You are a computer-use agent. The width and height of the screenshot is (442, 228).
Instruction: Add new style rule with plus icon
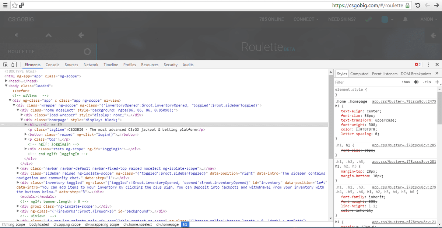point(437,82)
